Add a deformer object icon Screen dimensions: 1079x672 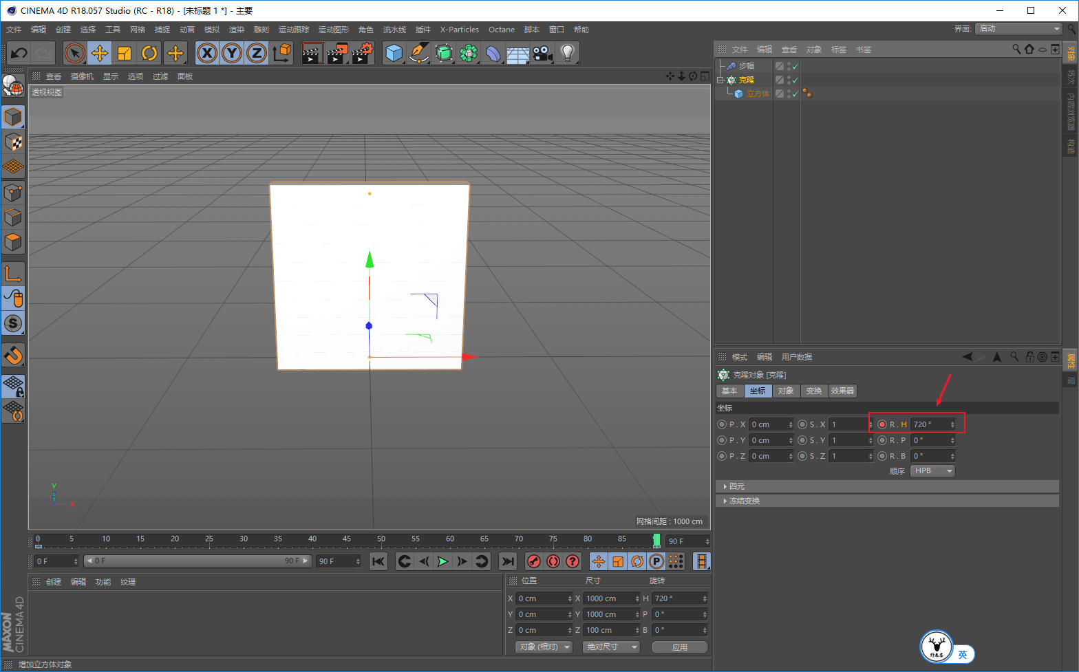(x=493, y=53)
